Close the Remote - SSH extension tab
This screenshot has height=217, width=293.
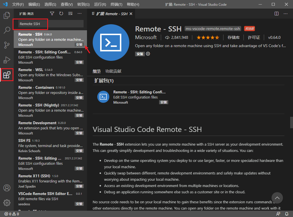pos(131,14)
